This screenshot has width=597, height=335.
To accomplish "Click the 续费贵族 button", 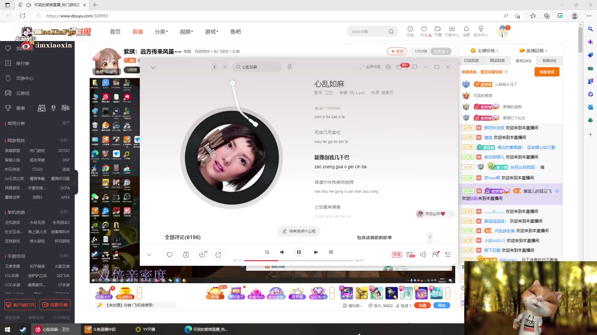I will (x=547, y=72).
